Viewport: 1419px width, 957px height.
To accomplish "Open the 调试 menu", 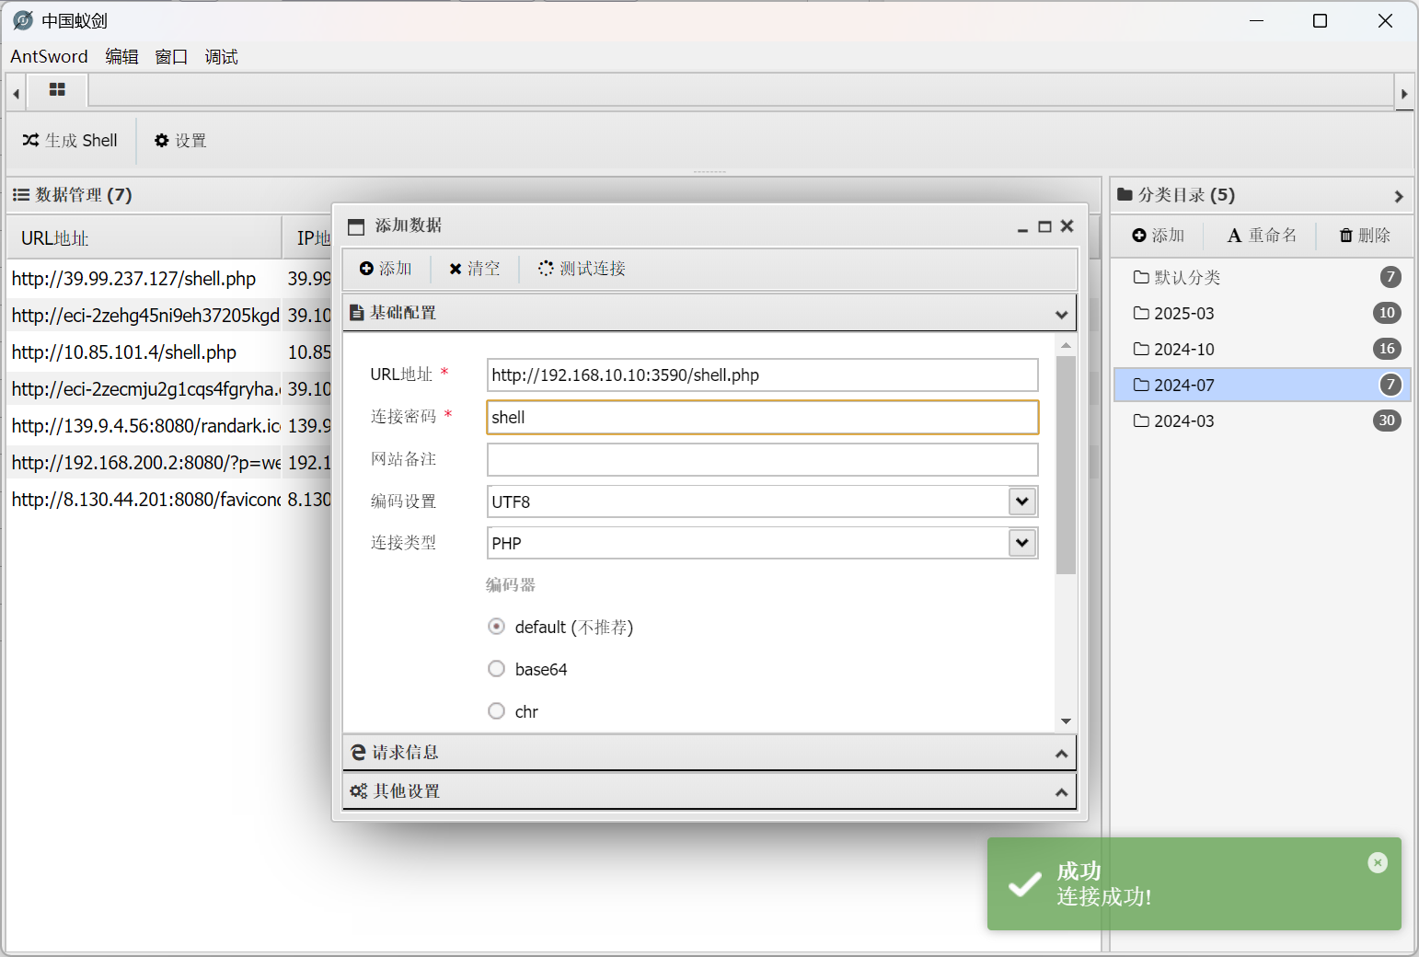I will (x=221, y=57).
